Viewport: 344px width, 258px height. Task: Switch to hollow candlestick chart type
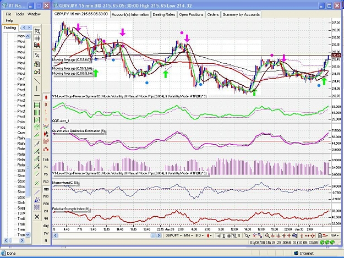pyautogui.click(x=46, y=105)
